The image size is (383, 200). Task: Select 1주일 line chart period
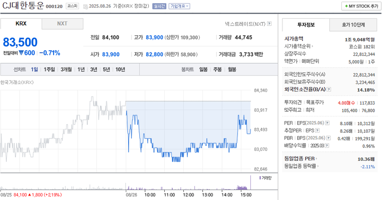tap(49, 69)
